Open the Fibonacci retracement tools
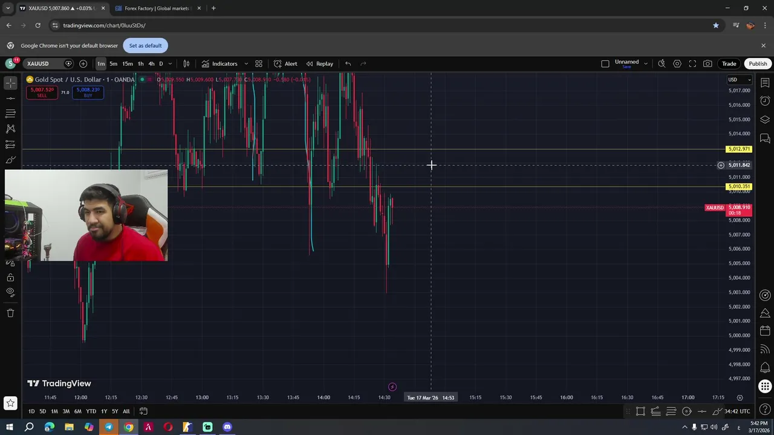The height and width of the screenshot is (435, 774). pos(10,114)
